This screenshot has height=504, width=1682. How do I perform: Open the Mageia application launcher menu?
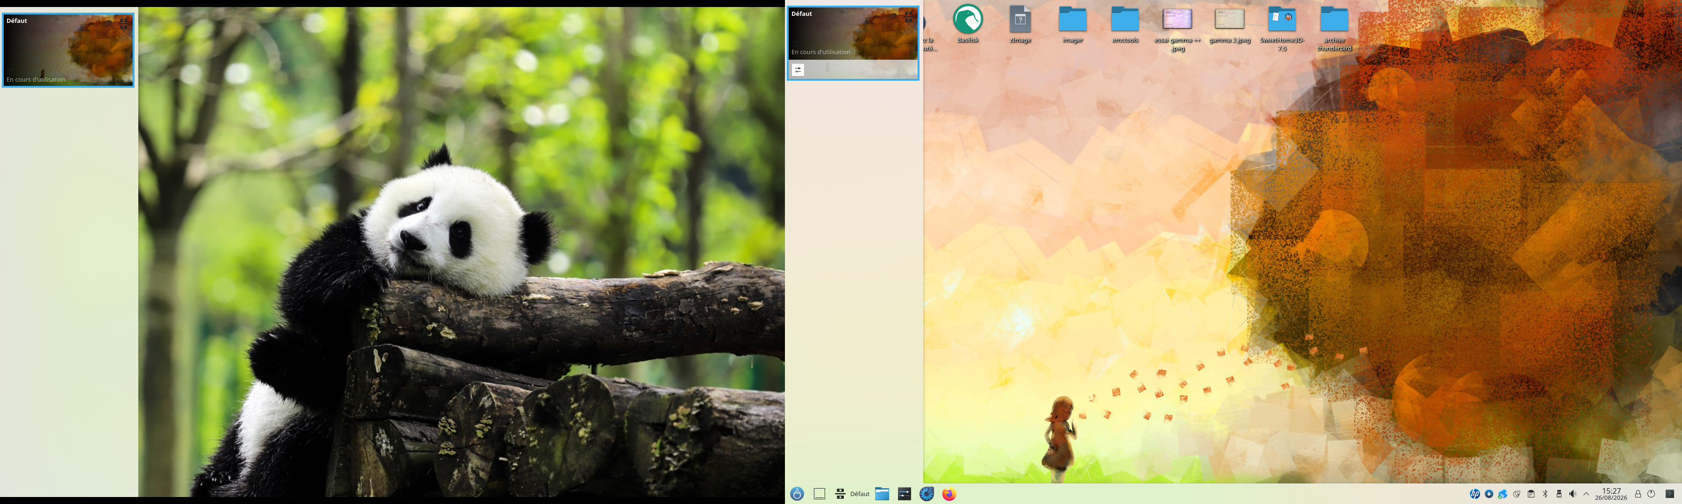797,494
